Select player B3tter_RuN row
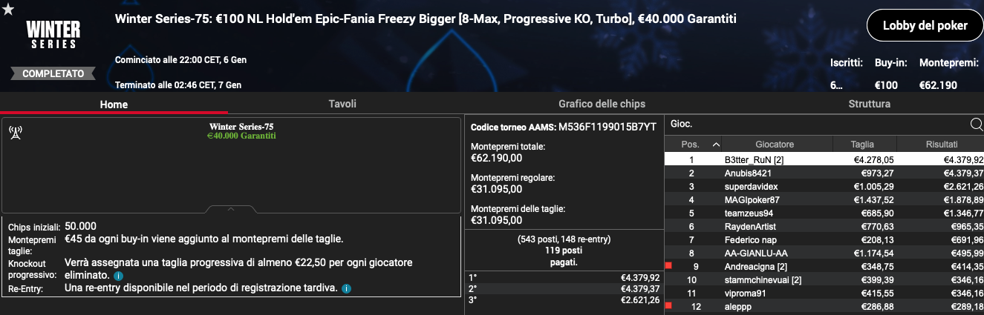Screen dimensions: 984x315 click(824, 159)
